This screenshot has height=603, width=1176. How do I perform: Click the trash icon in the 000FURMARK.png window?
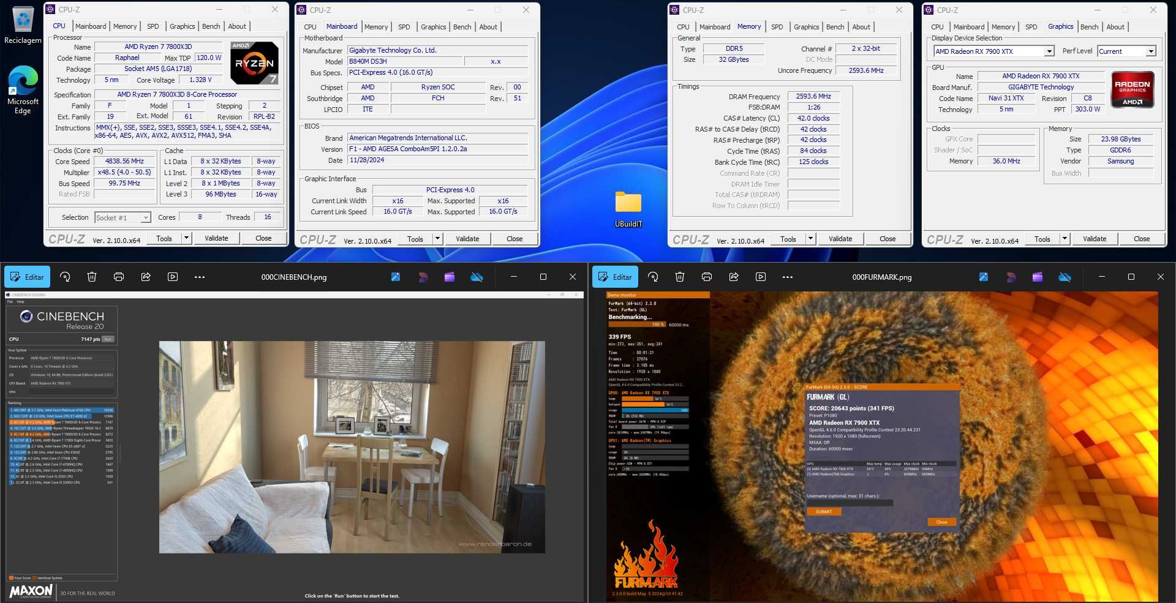680,277
